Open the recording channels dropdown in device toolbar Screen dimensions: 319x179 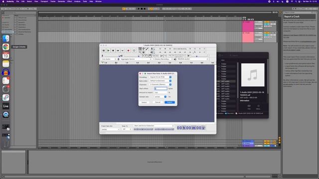pyautogui.click(x=162, y=59)
